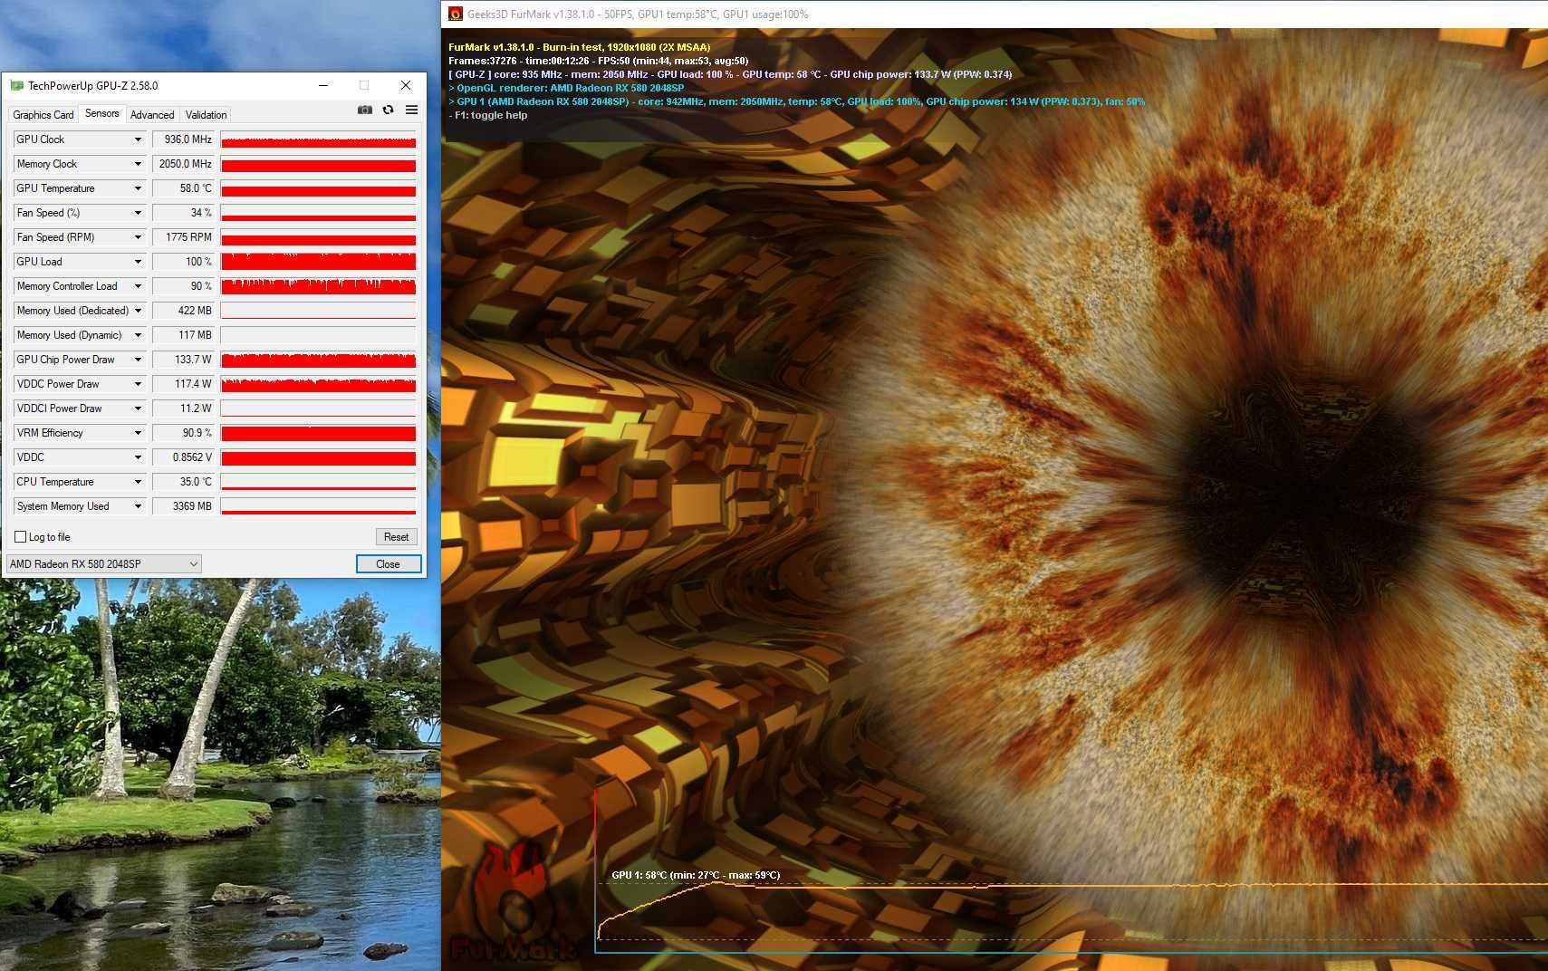Click the VDDC Power Draw 117.4 W value
The image size is (1548, 971).
[x=184, y=384]
